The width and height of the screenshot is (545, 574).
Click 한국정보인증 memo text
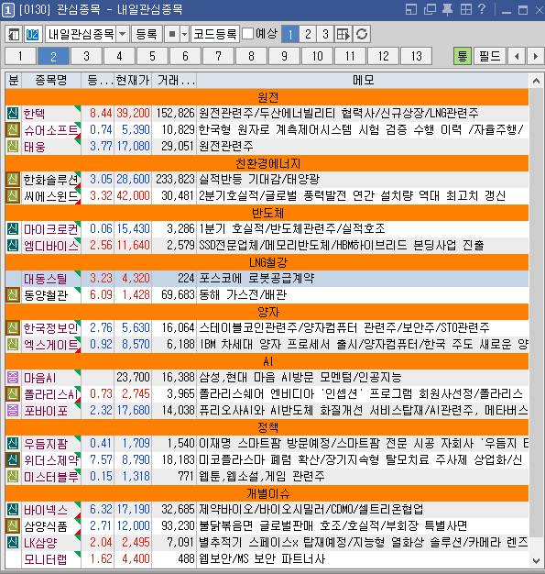click(x=343, y=327)
